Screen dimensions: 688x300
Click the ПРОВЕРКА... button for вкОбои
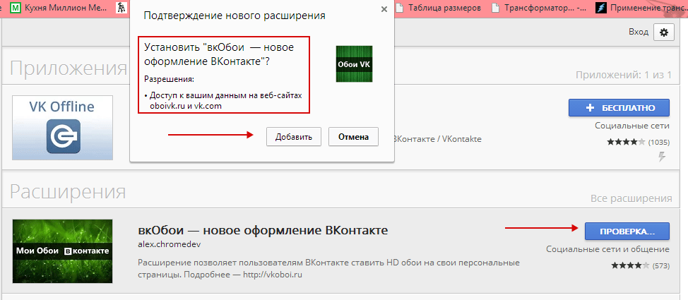pyautogui.click(x=627, y=232)
